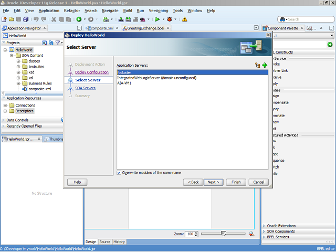Click the Make project toolbar icon

click(121, 19)
